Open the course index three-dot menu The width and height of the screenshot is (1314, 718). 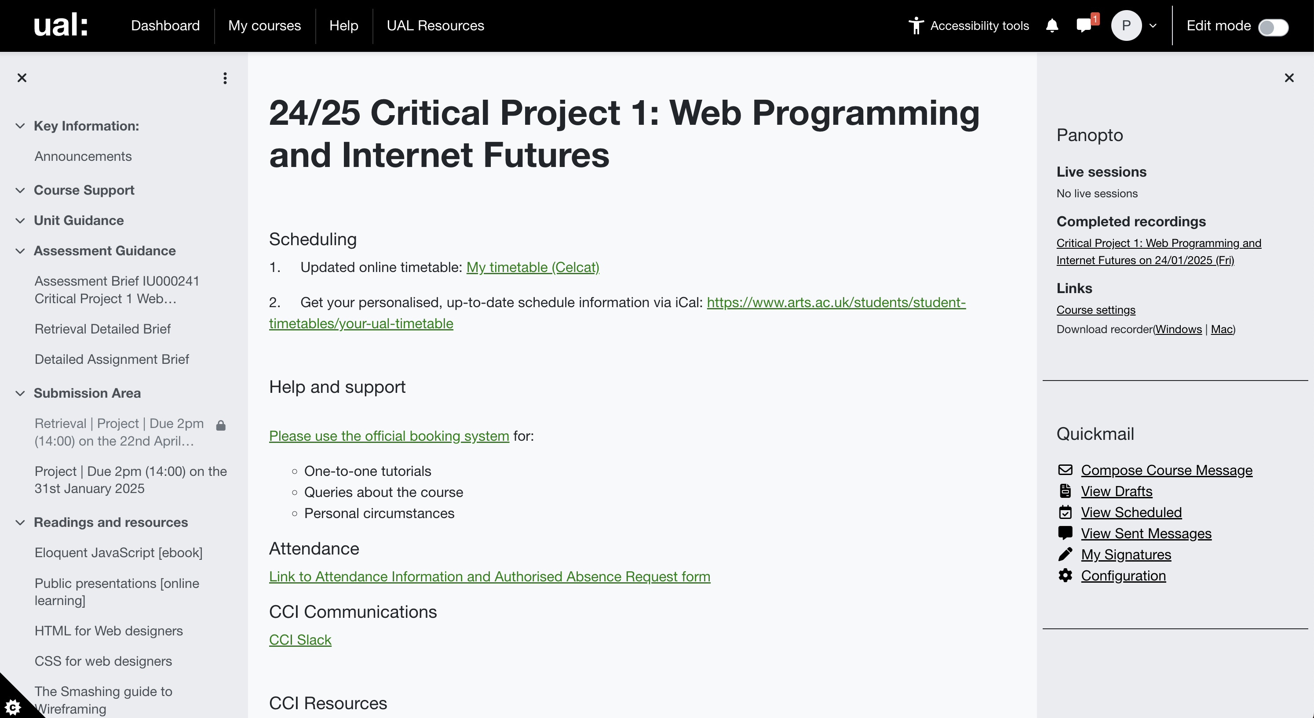pos(225,78)
